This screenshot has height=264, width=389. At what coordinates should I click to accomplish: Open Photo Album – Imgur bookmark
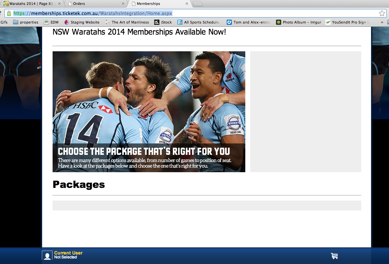pyautogui.click(x=299, y=22)
